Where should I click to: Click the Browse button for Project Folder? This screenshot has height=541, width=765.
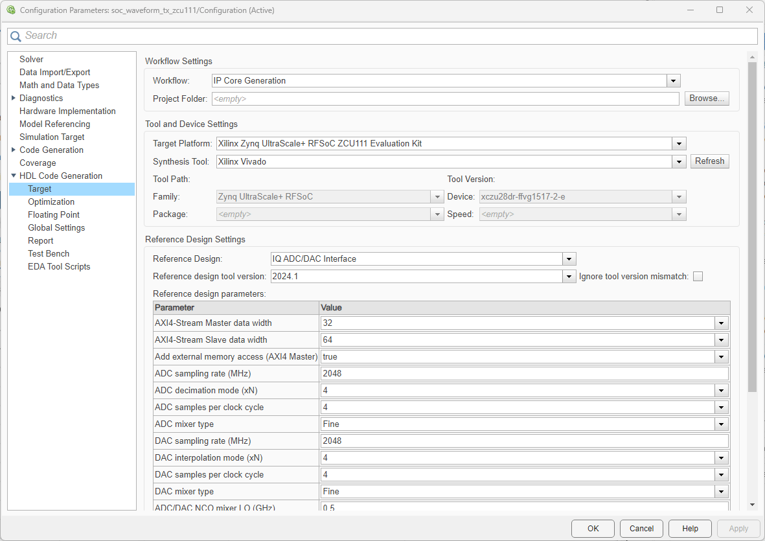(707, 98)
